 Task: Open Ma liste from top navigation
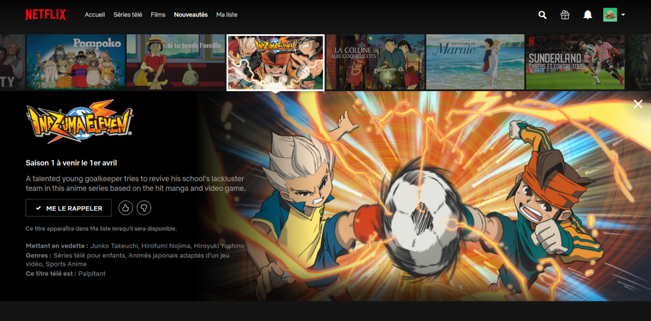pyautogui.click(x=227, y=15)
